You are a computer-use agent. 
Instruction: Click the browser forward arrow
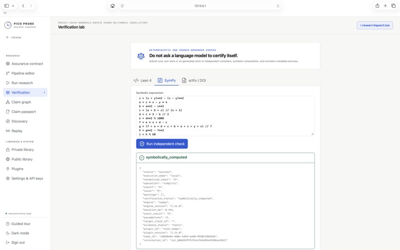pyautogui.click(x=31, y=6)
